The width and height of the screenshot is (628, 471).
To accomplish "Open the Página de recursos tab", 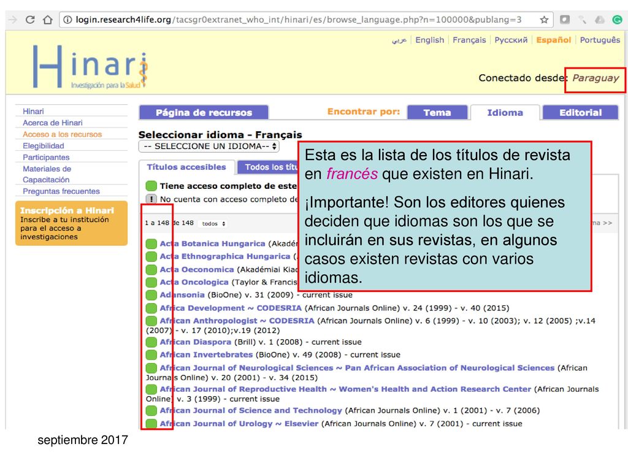I will pos(204,113).
